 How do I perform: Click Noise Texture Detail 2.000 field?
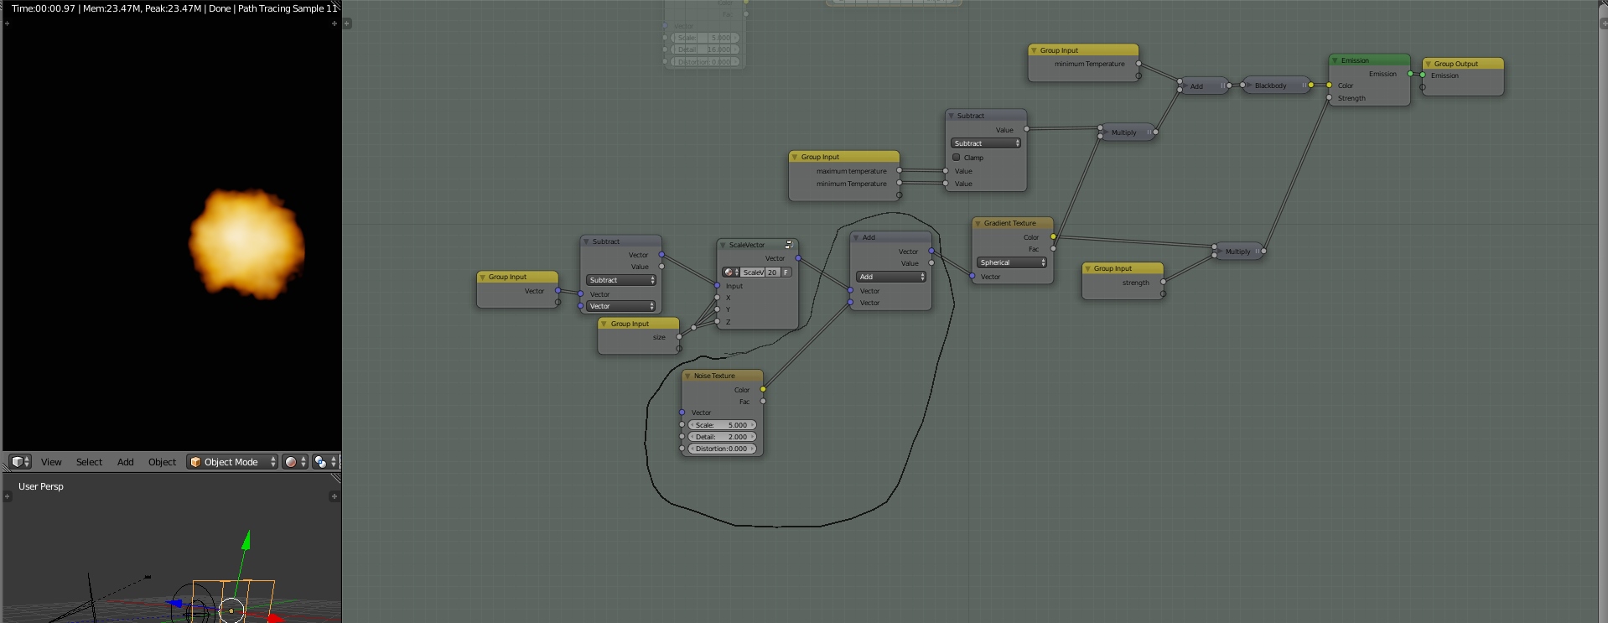(722, 437)
